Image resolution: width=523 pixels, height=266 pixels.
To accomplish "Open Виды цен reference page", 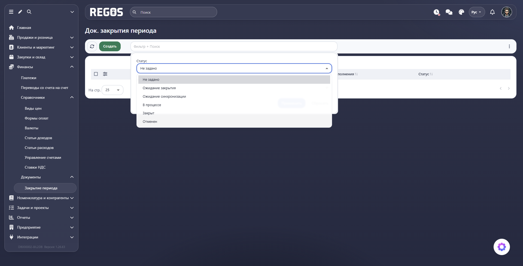I will point(33,109).
